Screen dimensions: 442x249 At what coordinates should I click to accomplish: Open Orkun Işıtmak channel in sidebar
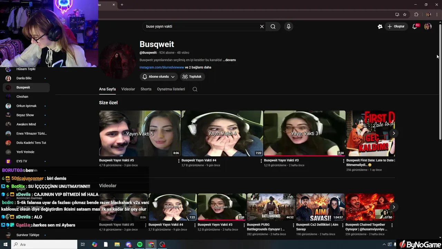(x=26, y=106)
